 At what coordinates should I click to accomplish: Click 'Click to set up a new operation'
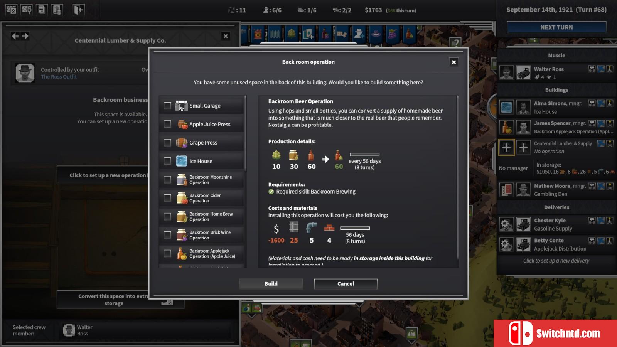click(103, 175)
